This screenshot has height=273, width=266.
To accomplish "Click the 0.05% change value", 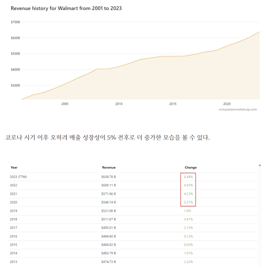I will [x=188, y=245].
